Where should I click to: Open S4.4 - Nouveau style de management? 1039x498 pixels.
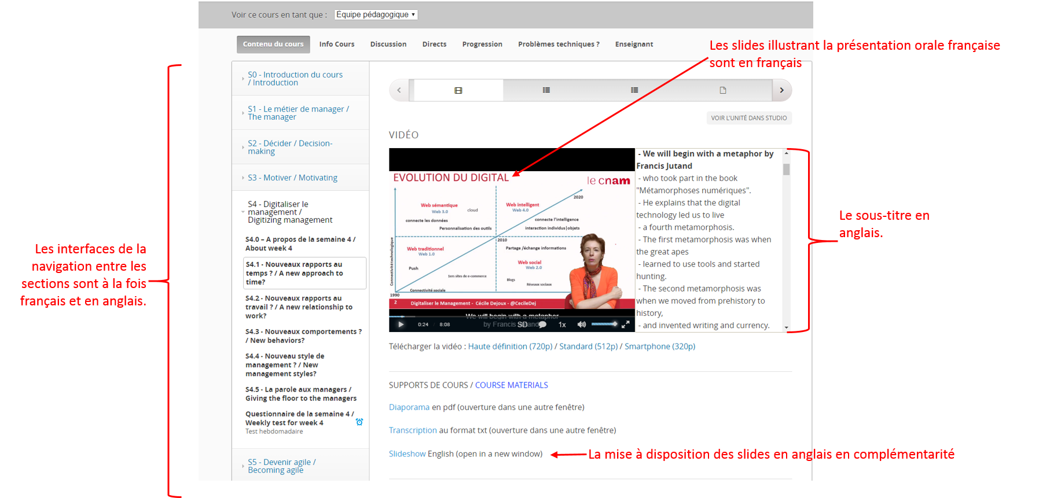click(305, 365)
